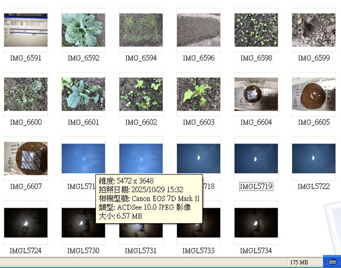341x268 pixels.
Task: Select the IMG_6598 file name label
Action: tap(256, 58)
